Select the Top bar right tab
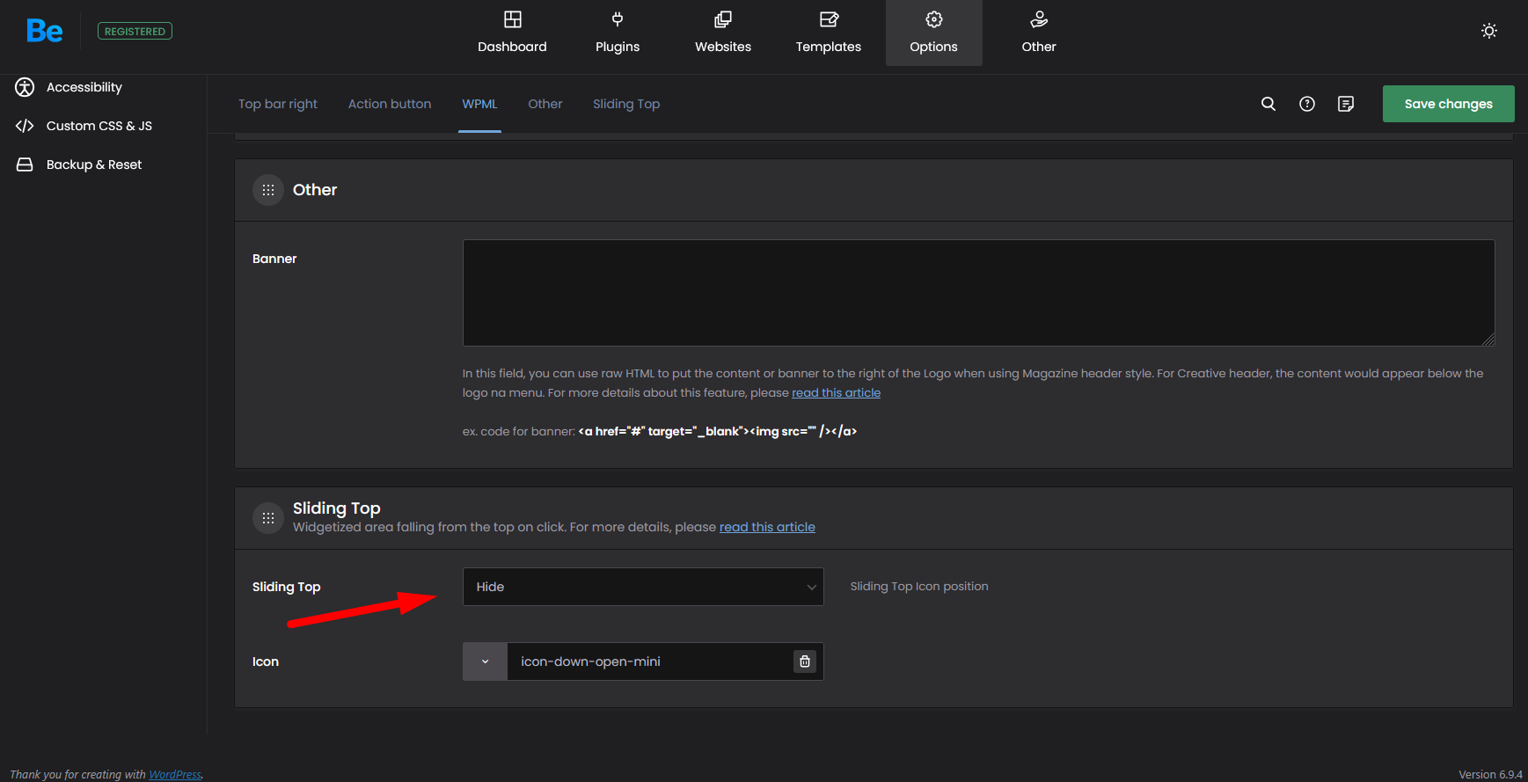This screenshot has width=1528, height=782. (277, 104)
